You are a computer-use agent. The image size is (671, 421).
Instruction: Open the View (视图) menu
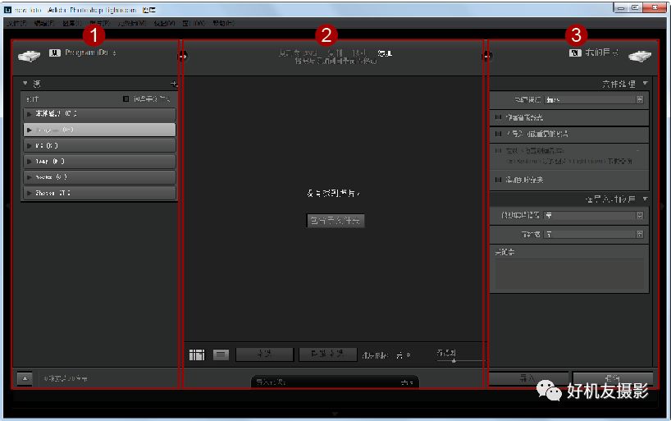[164, 23]
